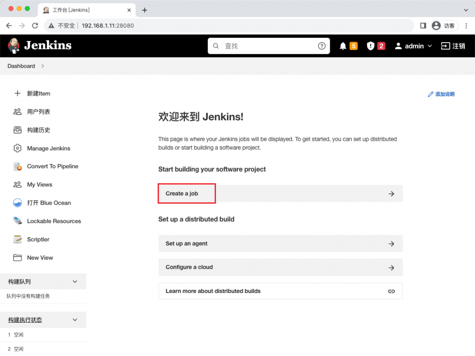
Task: Click the Jenkins wordmark in the header
Action: (x=48, y=45)
